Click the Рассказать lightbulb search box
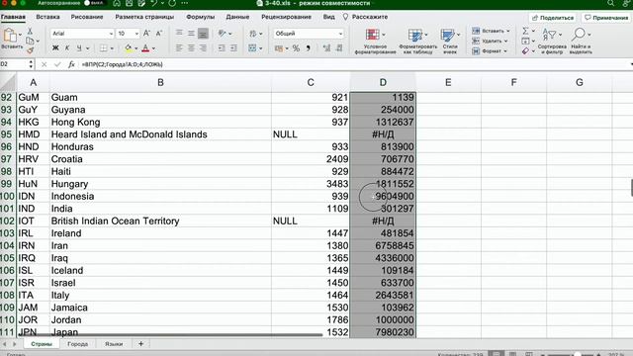Screen dimensions: 633x356 pyautogui.click(x=365, y=17)
